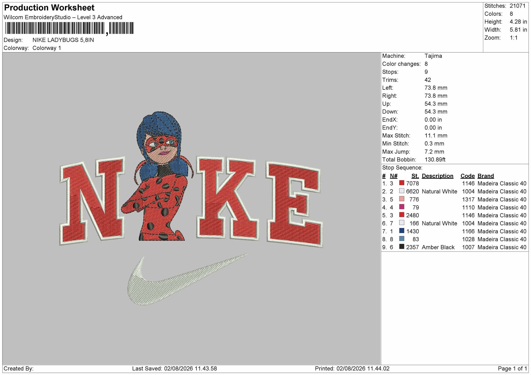The width and height of the screenshot is (531, 375).
Task: Click the white swatch in stop 6
Action: 402,223
